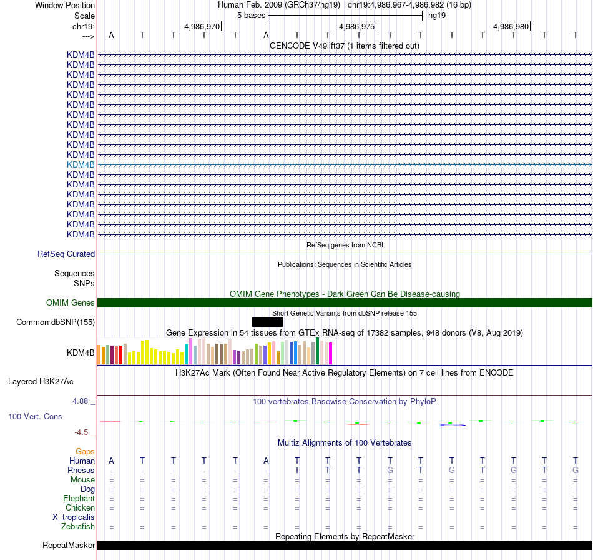Click the '--->' sequence direction arrow label
Viewport: 593px width, 560px height.
point(89,36)
